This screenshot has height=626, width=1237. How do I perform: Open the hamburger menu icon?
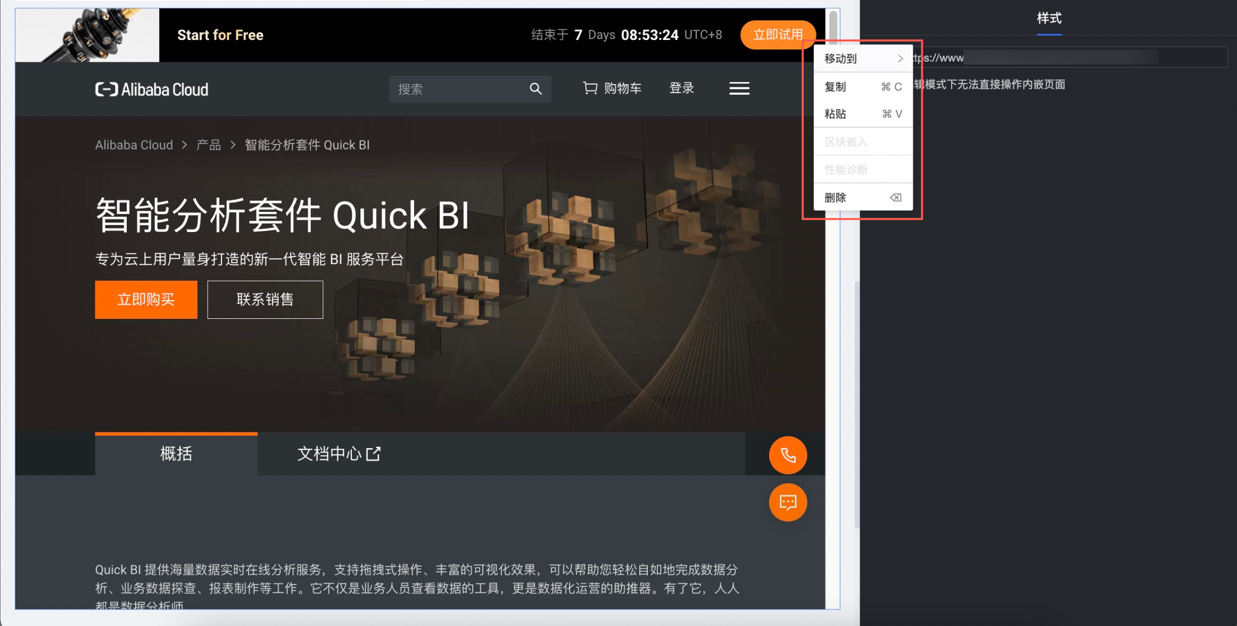tap(739, 88)
